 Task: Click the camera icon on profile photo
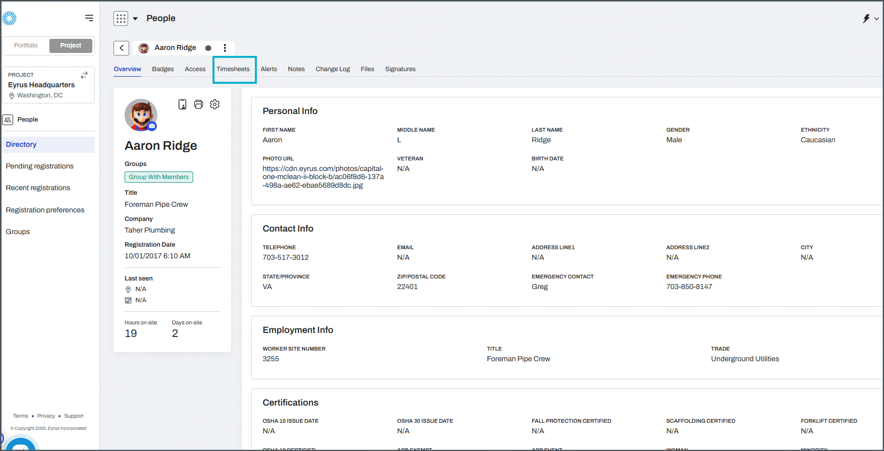(x=152, y=126)
